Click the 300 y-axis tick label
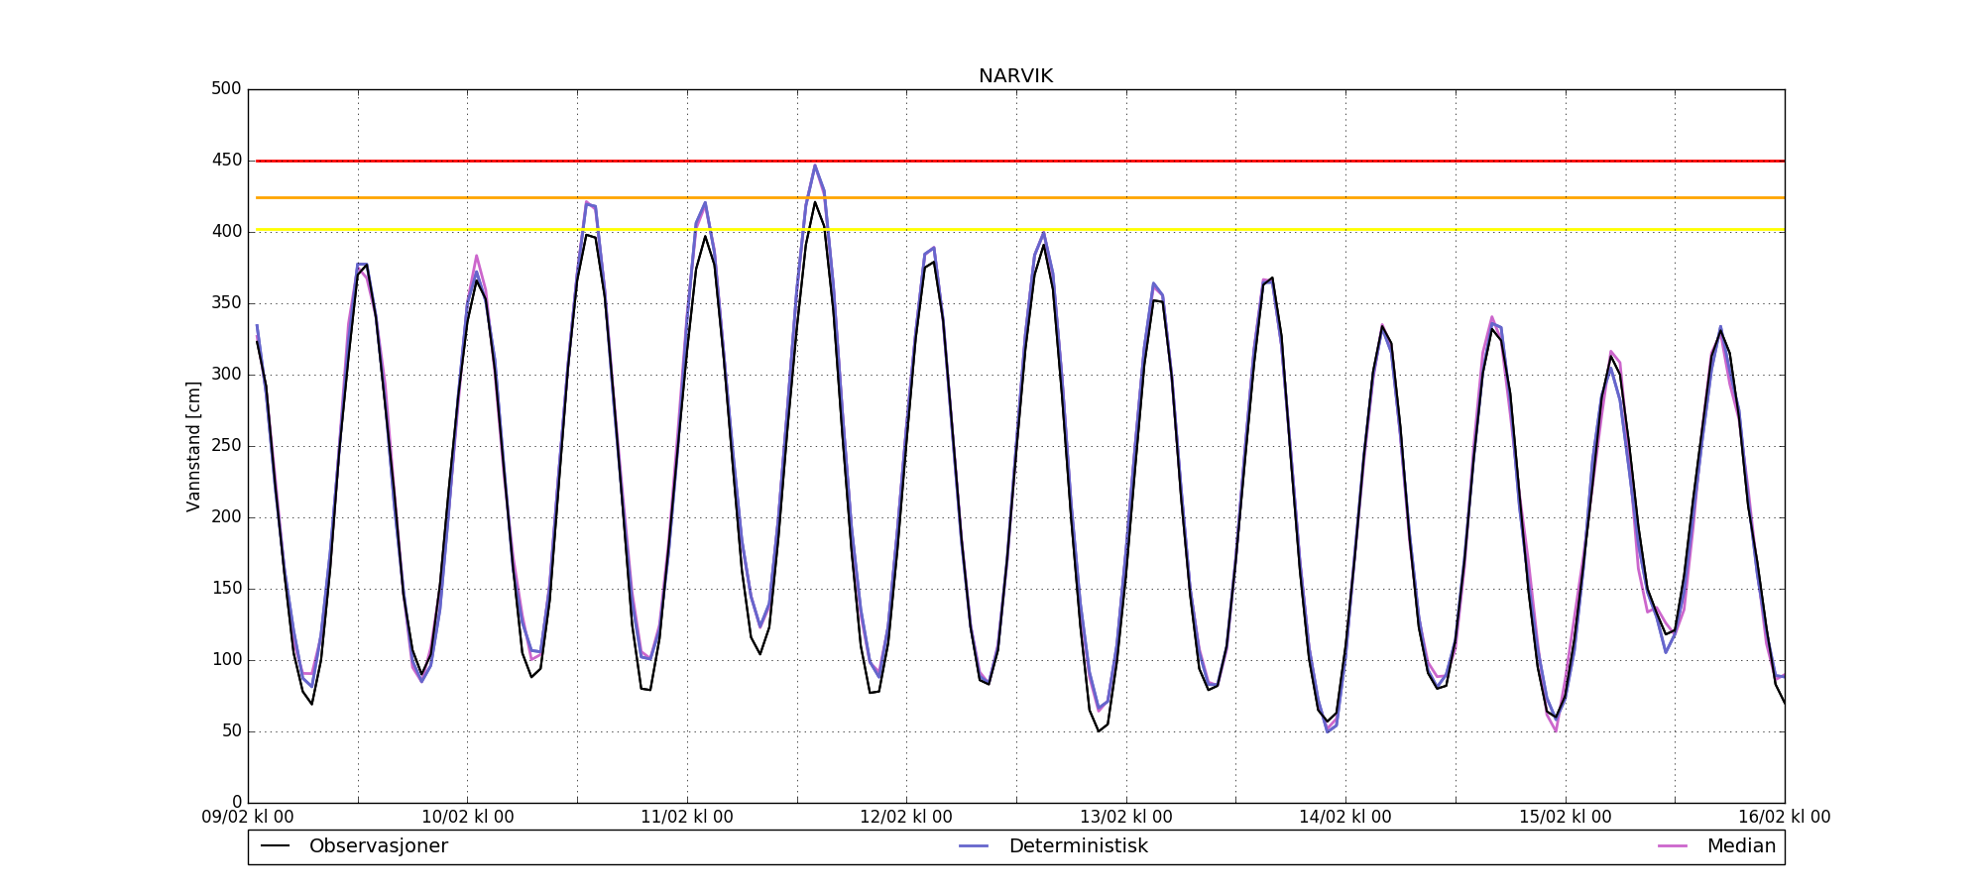Viewport: 1983px width, 892px height. coord(226,375)
